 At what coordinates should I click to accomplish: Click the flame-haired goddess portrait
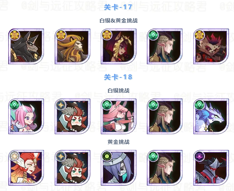point(26,168)
